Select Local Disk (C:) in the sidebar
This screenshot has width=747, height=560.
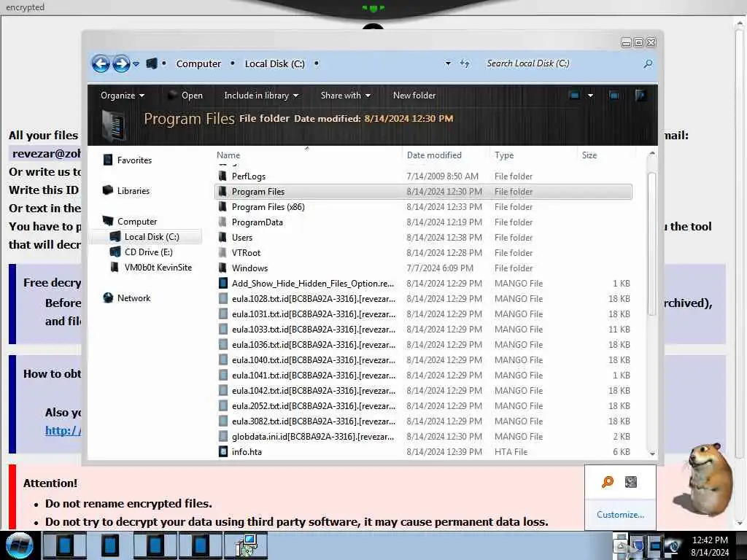tap(145, 237)
